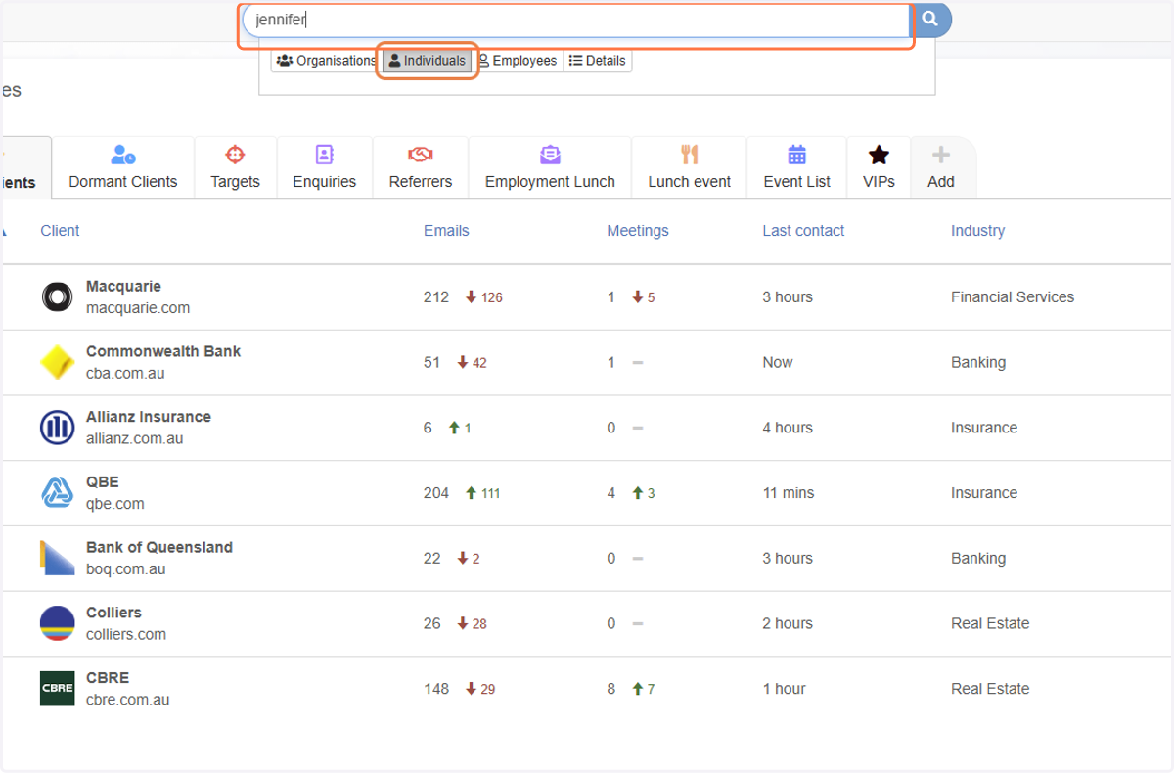Click the Macquarie logo icon
1174x773 pixels.
pyautogui.click(x=57, y=297)
